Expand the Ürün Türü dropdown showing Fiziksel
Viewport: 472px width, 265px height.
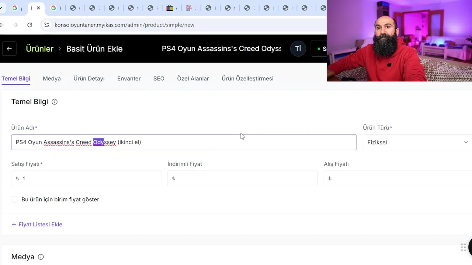(417, 142)
